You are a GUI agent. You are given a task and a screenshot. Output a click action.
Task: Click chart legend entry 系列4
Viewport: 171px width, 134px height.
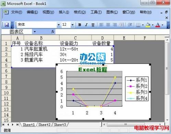click(137, 98)
